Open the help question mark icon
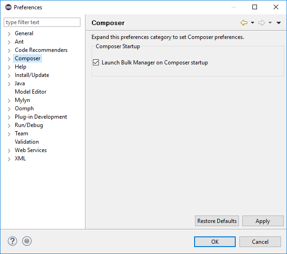This screenshot has height=254, width=287. click(12, 241)
